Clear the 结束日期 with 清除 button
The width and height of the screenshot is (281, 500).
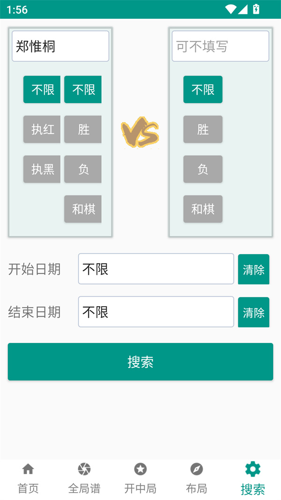click(x=253, y=312)
